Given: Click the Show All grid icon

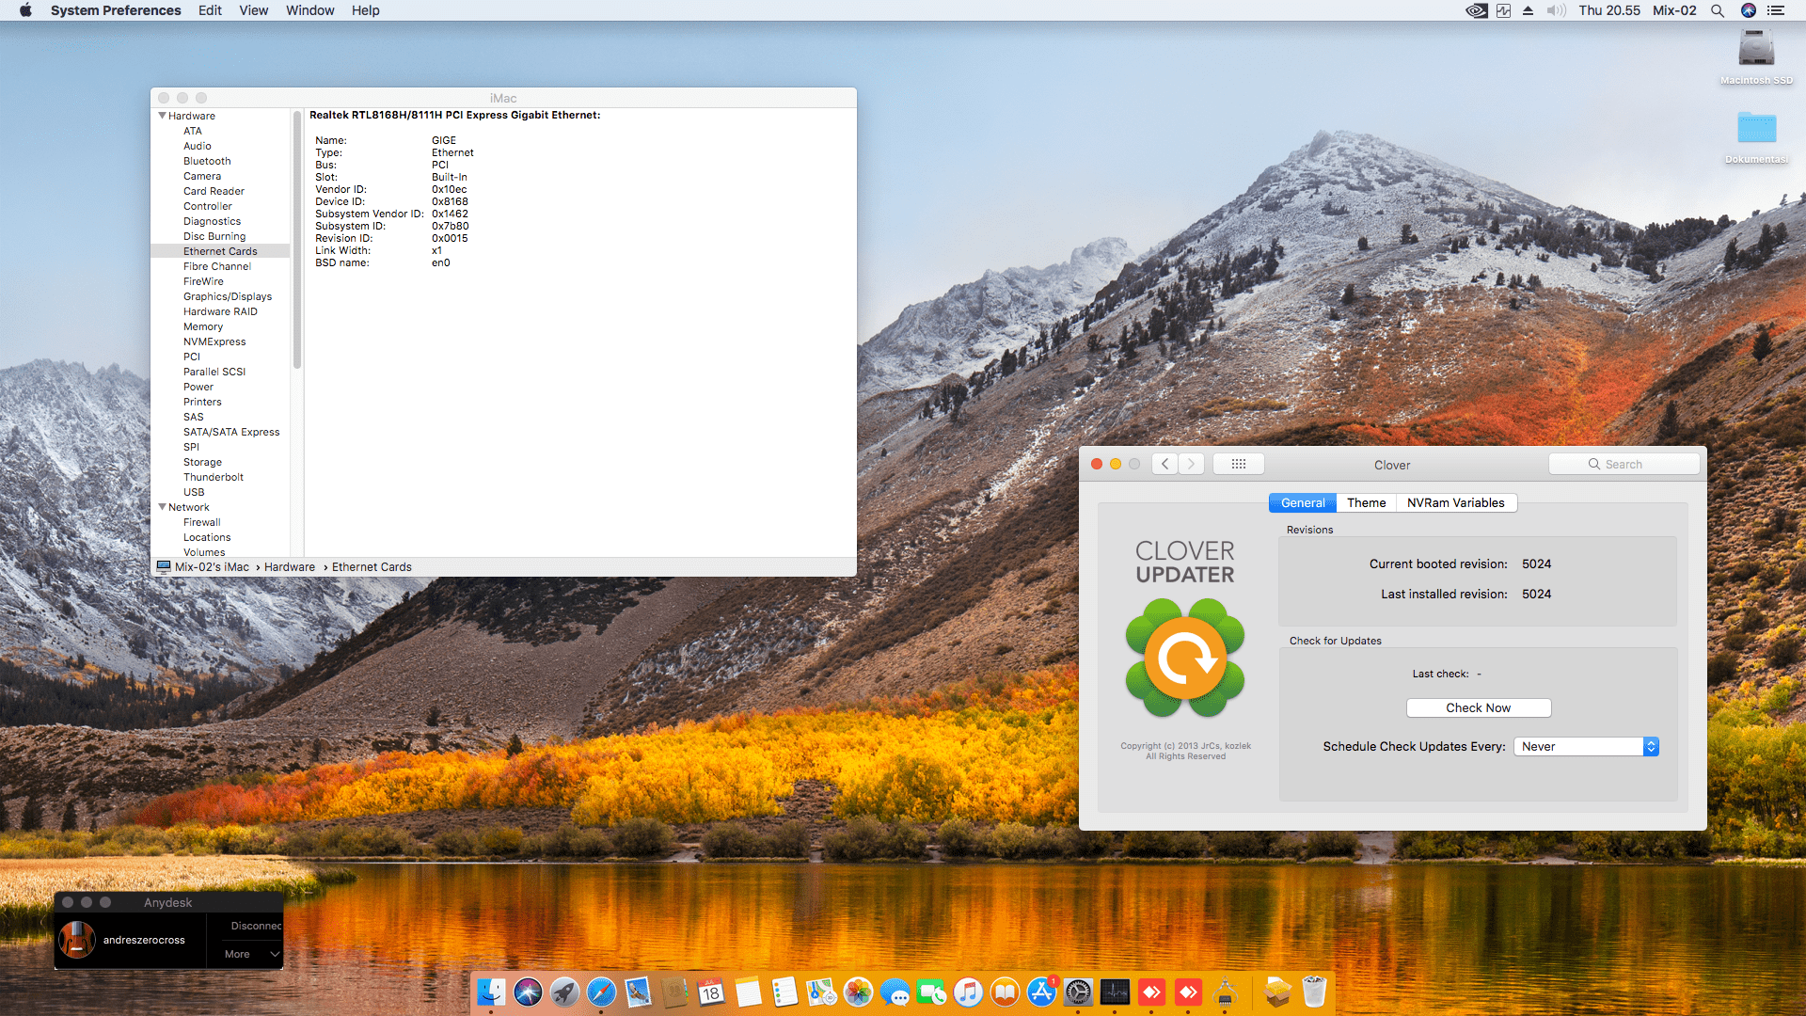Looking at the screenshot, I should [x=1238, y=464].
